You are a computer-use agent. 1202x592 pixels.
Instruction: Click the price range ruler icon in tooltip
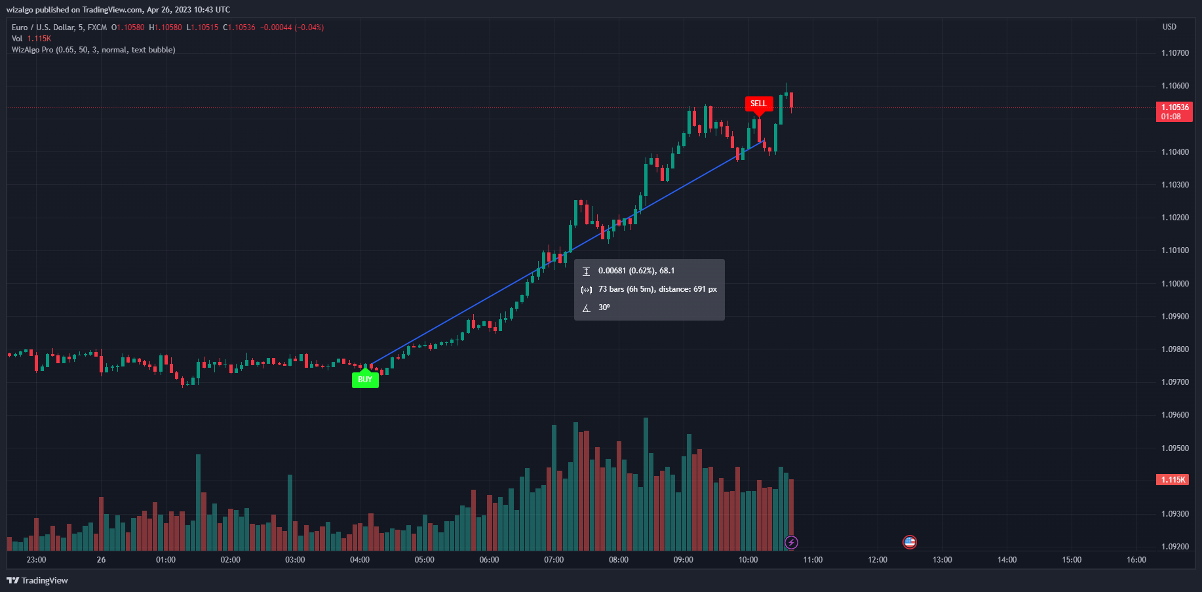point(586,271)
